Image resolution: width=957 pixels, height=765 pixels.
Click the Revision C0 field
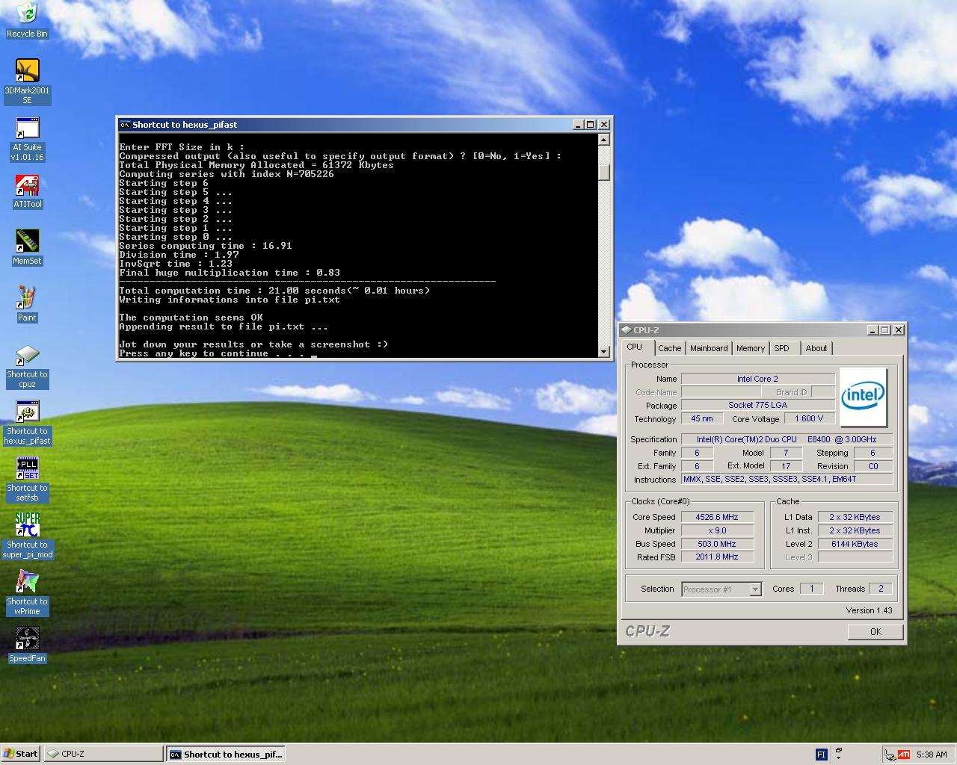(873, 466)
